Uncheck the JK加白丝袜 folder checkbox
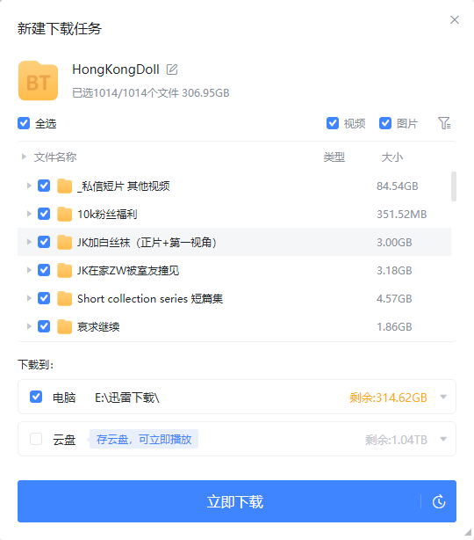474x540 pixels. click(x=44, y=242)
